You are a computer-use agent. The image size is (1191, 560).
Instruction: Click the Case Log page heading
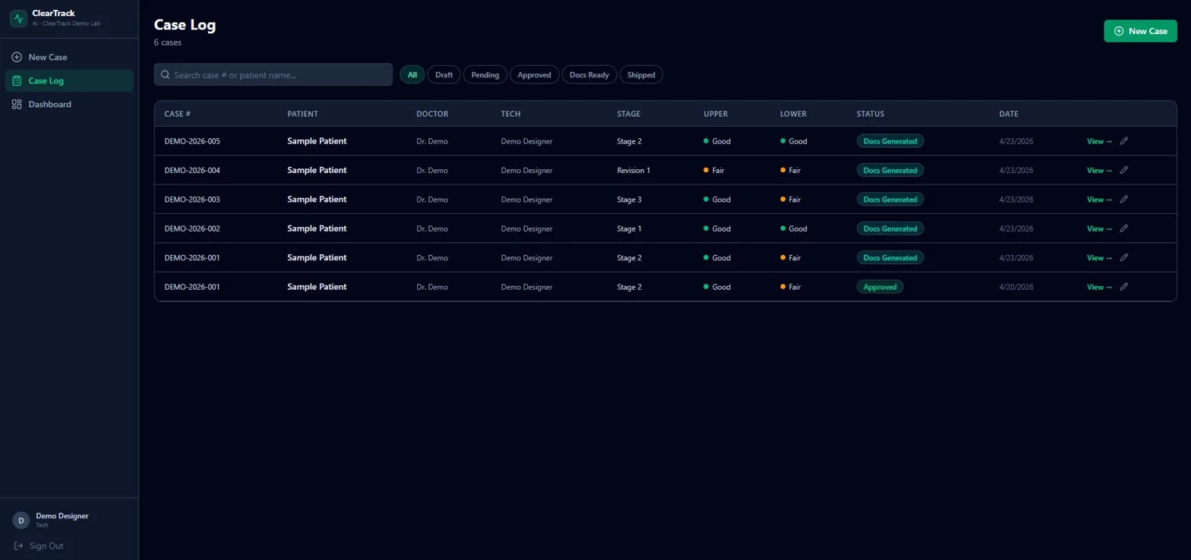point(185,25)
